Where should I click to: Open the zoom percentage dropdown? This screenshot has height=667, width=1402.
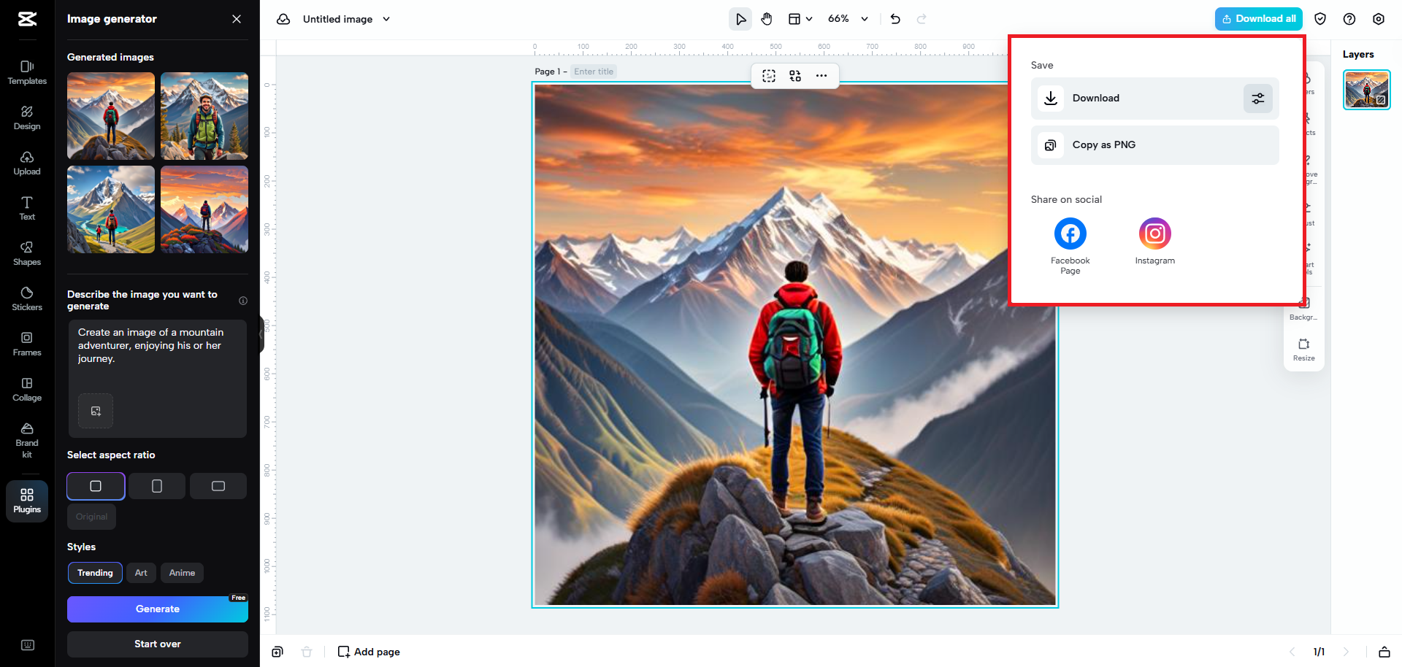pyautogui.click(x=848, y=19)
